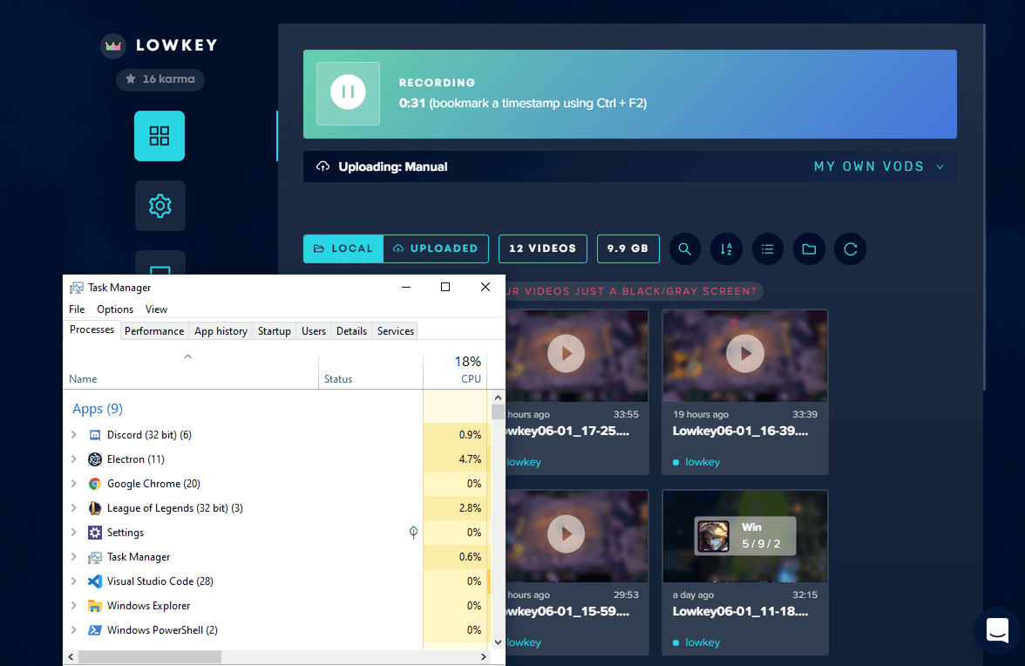1025x666 pixels.
Task: Select the Visual Studio Code icon
Action: (95, 581)
